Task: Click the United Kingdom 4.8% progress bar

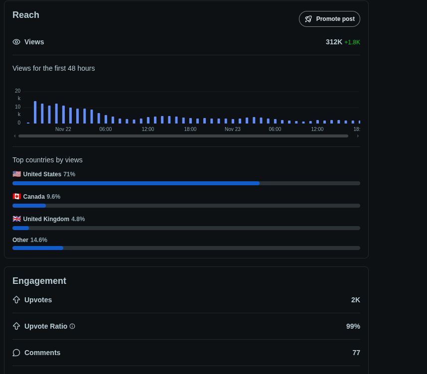Action: coord(186,228)
